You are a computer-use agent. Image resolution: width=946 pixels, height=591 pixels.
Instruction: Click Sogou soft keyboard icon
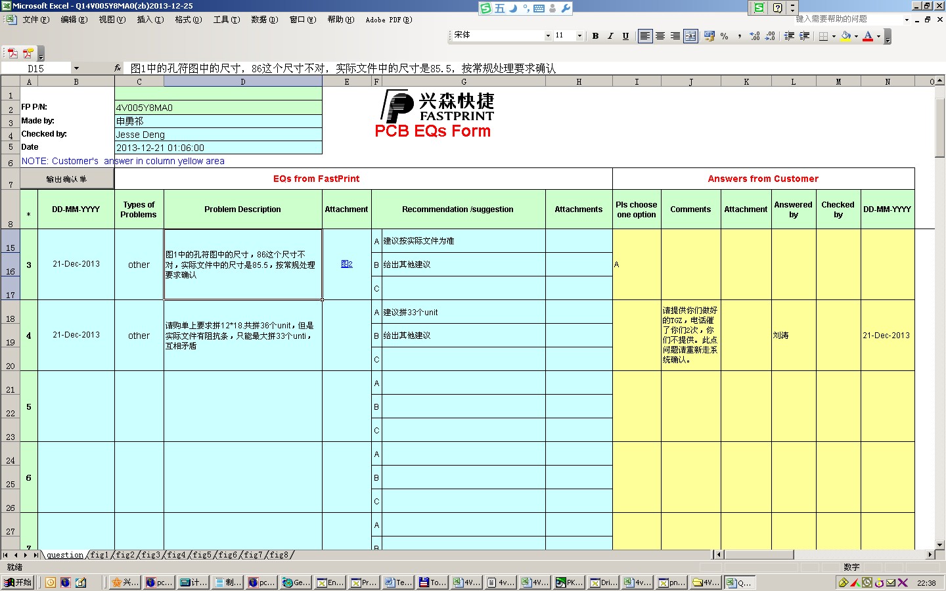pos(539,9)
